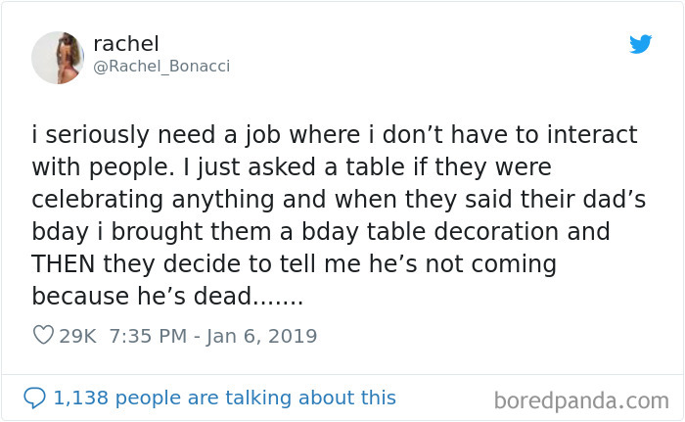685x422 pixels.
Task: Open the 7:35 PM time link
Action: click(x=149, y=336)
